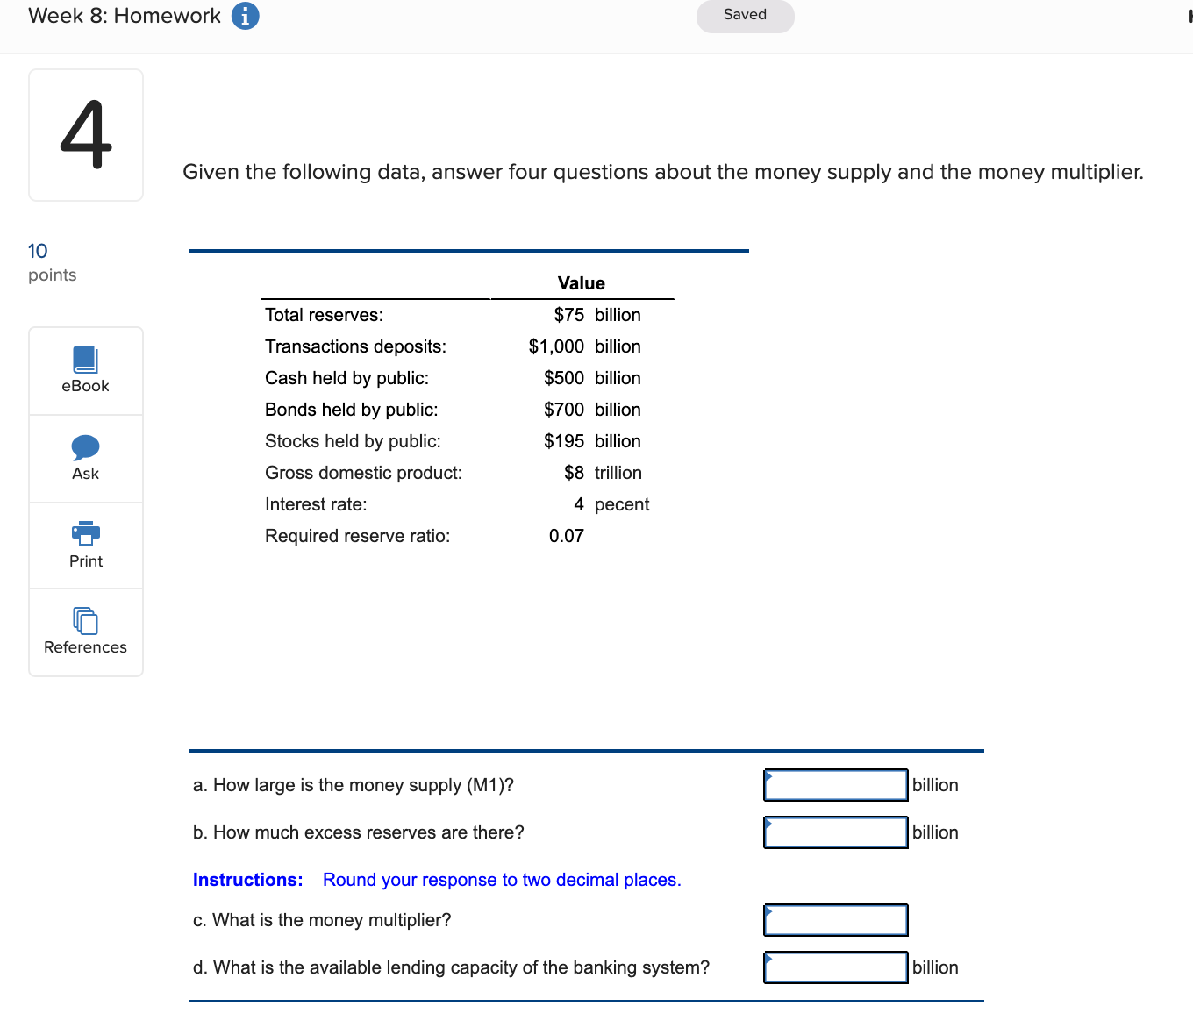
Task: Click the Week 8: Homework heading
Action: pos(123,15)
